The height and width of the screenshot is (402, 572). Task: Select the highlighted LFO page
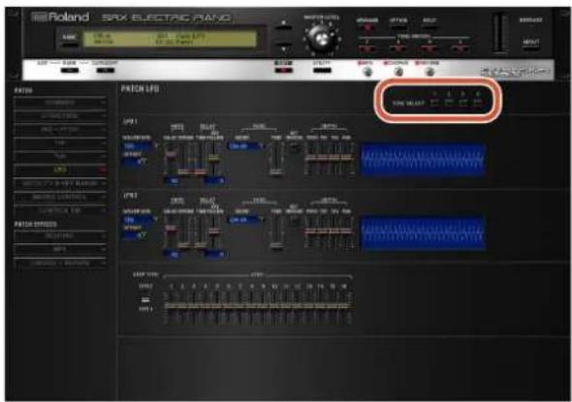point(60,170)
